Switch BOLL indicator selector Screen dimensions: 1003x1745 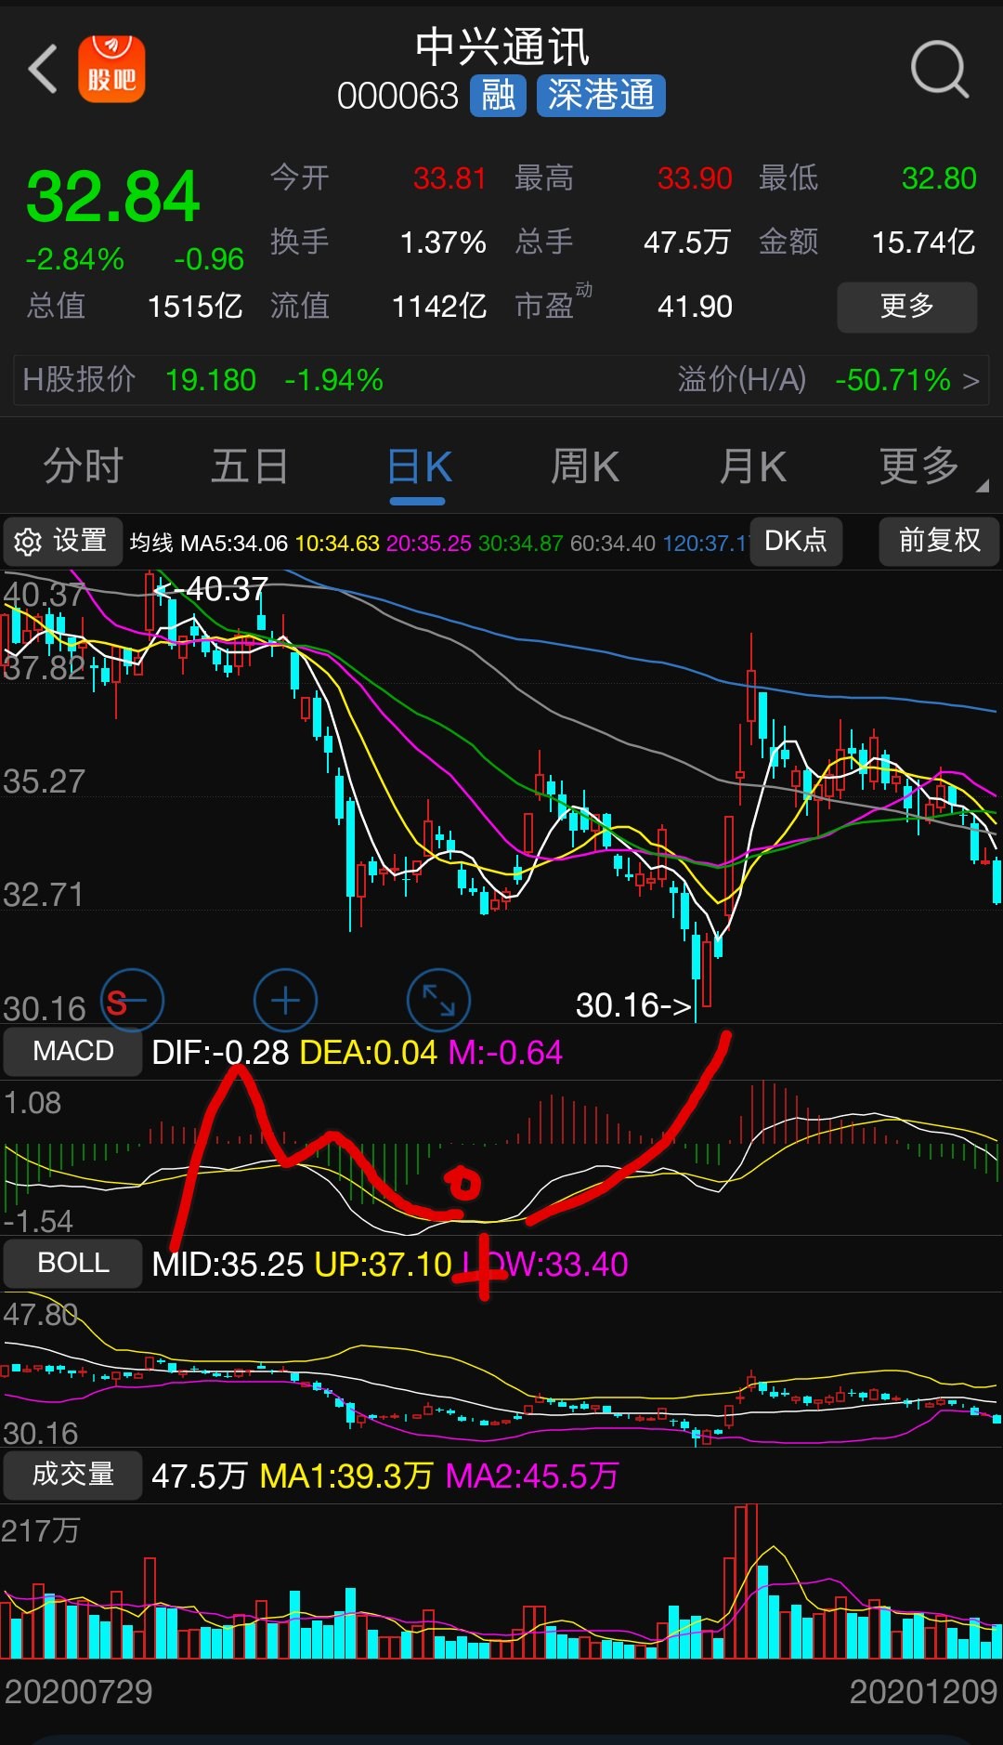pyautogui.click(x=72, y=1264)
